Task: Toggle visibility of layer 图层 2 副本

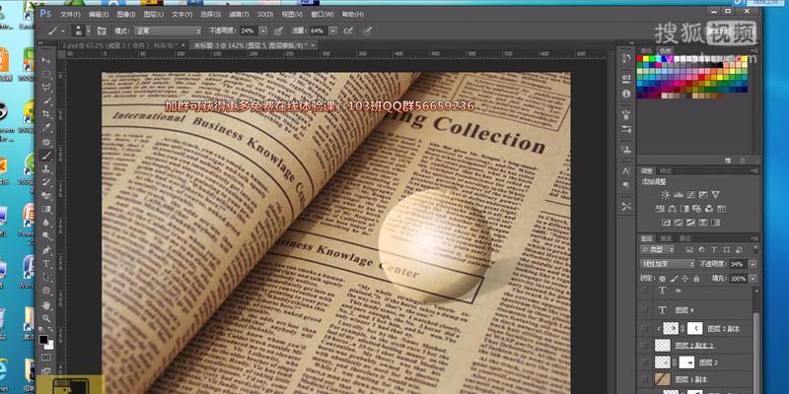Action: coord(644,328)
